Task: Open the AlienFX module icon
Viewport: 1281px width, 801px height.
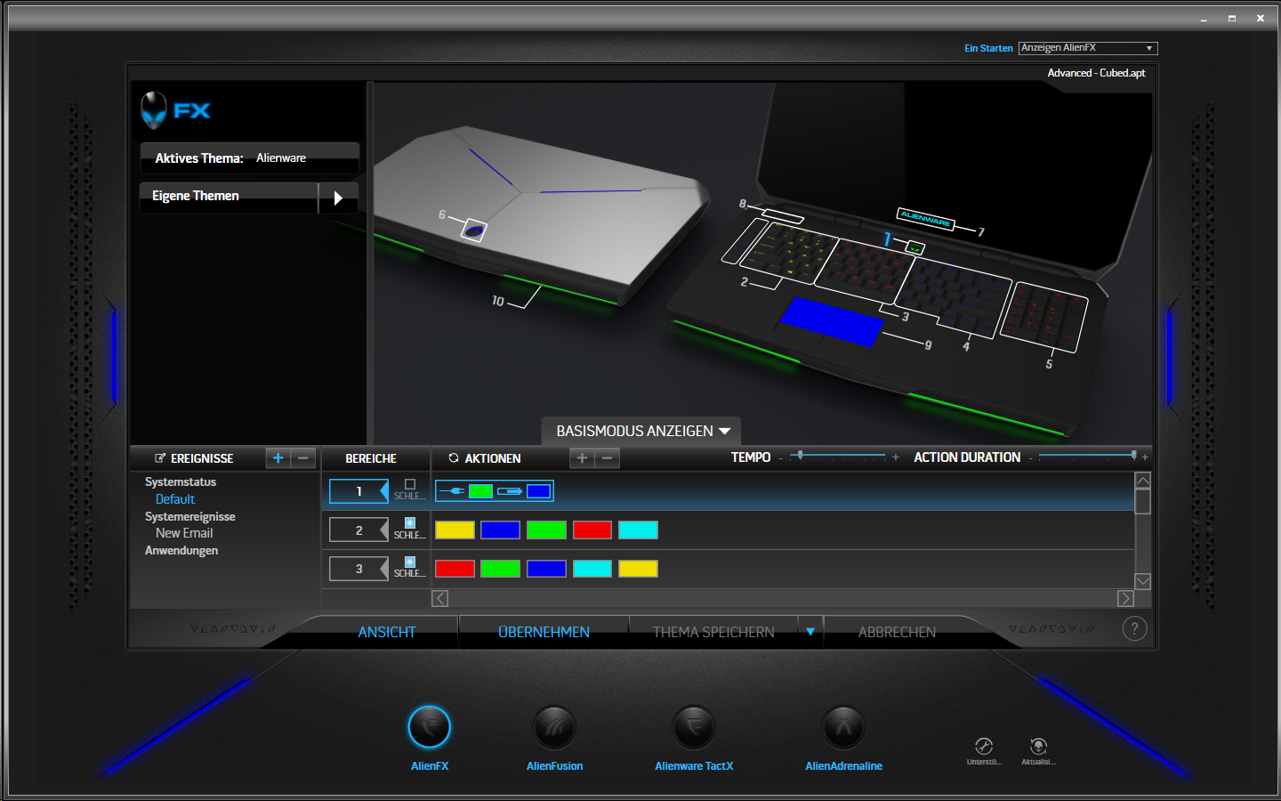Action: pos(430,727)
